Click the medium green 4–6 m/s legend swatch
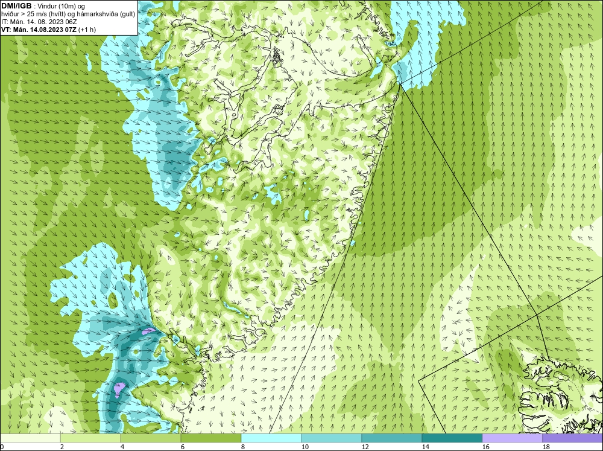Image resolution: width=603 pixels, height=451 pixels. pos(151,438)
